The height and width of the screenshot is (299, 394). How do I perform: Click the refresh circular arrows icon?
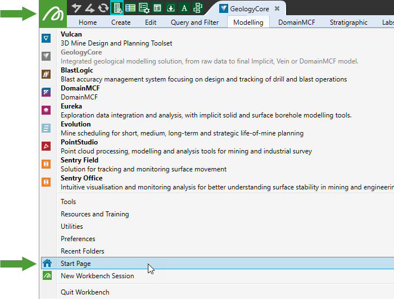click(x=103, y=8)
